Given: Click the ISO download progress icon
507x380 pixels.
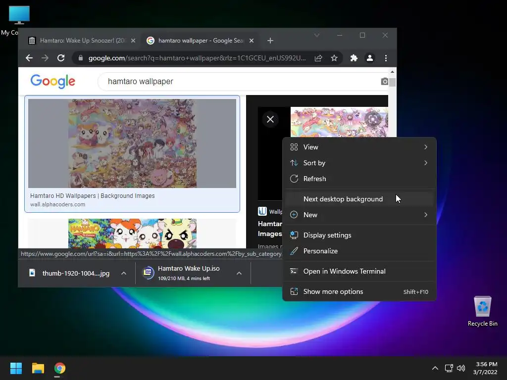Looking at the screenshot, I should (148, 273).
